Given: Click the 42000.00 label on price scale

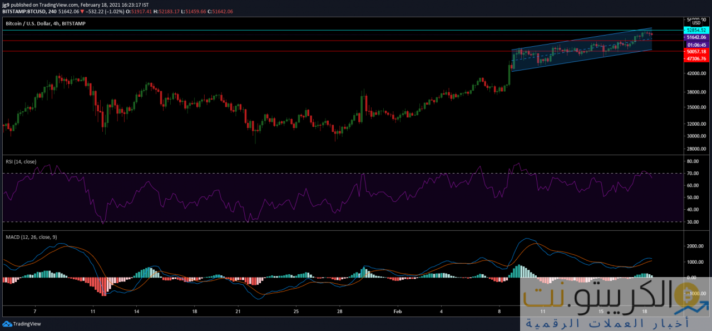Looking at the screenshot, I should click(x=695, y=73).
